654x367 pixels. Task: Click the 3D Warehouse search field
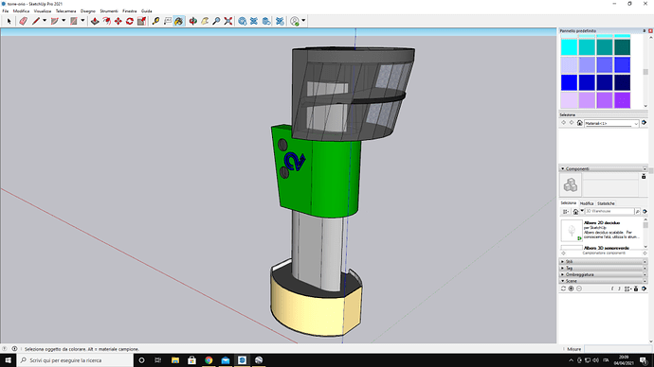[x=609, y=211]
